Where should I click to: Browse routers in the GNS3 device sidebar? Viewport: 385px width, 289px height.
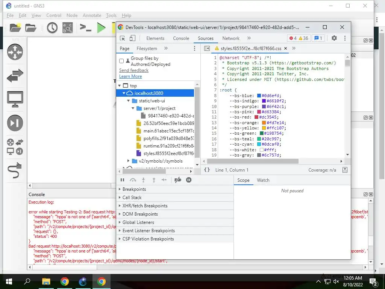click(15, 52)
